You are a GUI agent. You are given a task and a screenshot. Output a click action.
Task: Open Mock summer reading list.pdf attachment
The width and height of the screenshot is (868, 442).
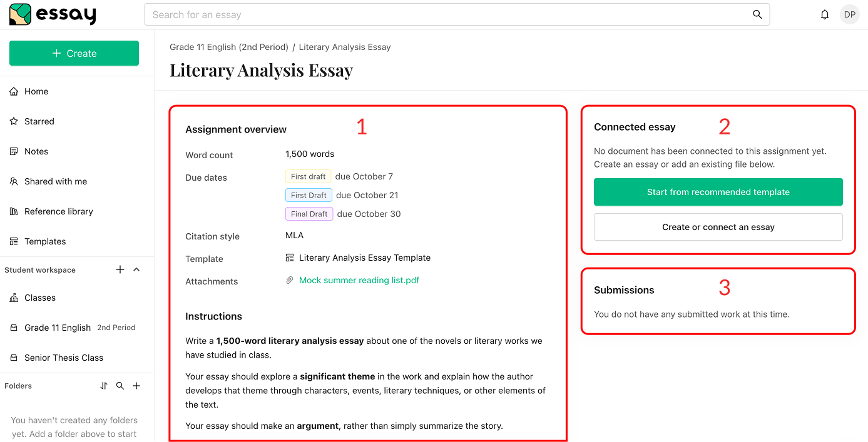click(x=359, y=280)
